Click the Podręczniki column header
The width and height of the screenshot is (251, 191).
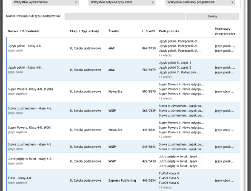(x=169, y=31)
